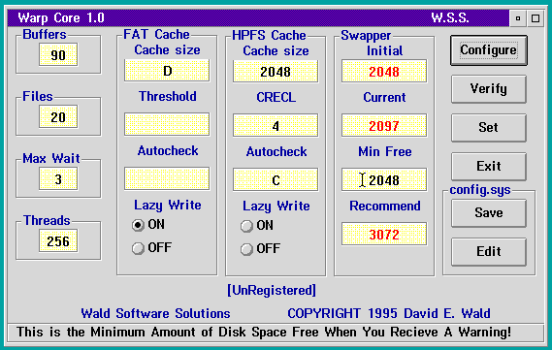Click the [UnRegistered] label
Image resolution: width=552 pixels, height=350 pixels.
(x=272, y=290)
